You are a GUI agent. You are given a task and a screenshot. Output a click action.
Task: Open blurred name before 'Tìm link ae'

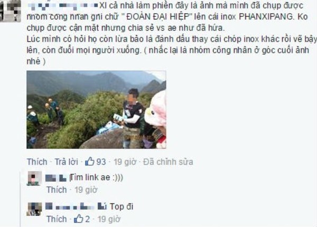tap(56, 178)
